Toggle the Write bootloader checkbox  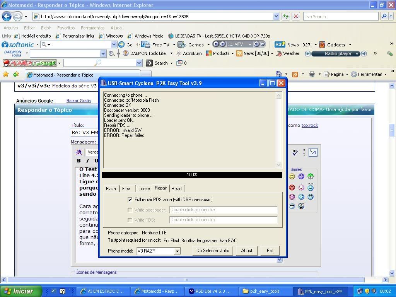pos(130,210)
